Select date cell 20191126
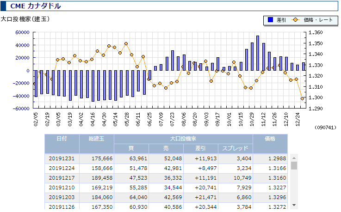 click(x=62, y=207)
